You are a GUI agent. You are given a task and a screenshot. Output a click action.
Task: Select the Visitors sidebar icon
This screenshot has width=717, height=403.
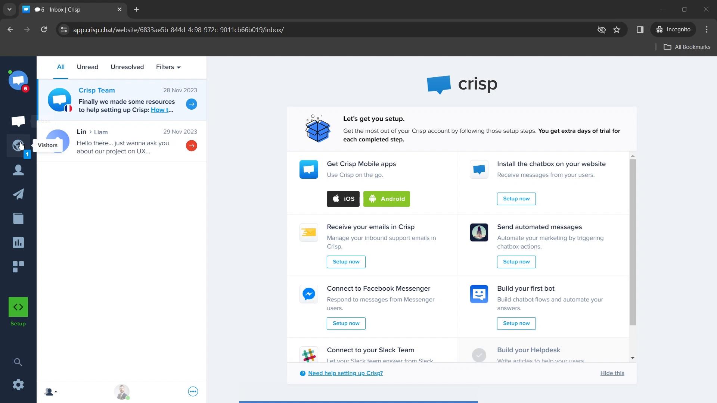click(18, 145)
